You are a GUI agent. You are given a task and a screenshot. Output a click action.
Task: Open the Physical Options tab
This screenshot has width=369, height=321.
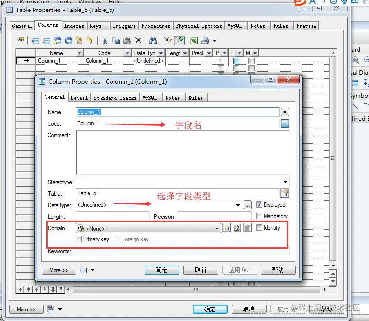(x=199, y=26)
